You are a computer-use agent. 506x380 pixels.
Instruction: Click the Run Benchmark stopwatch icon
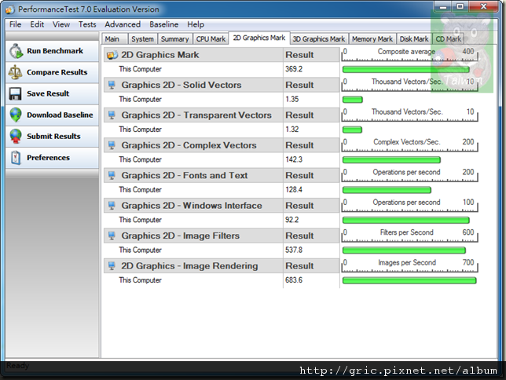pos(16,51)
